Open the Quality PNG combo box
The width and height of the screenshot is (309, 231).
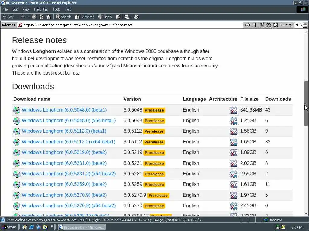coord(300,25)
